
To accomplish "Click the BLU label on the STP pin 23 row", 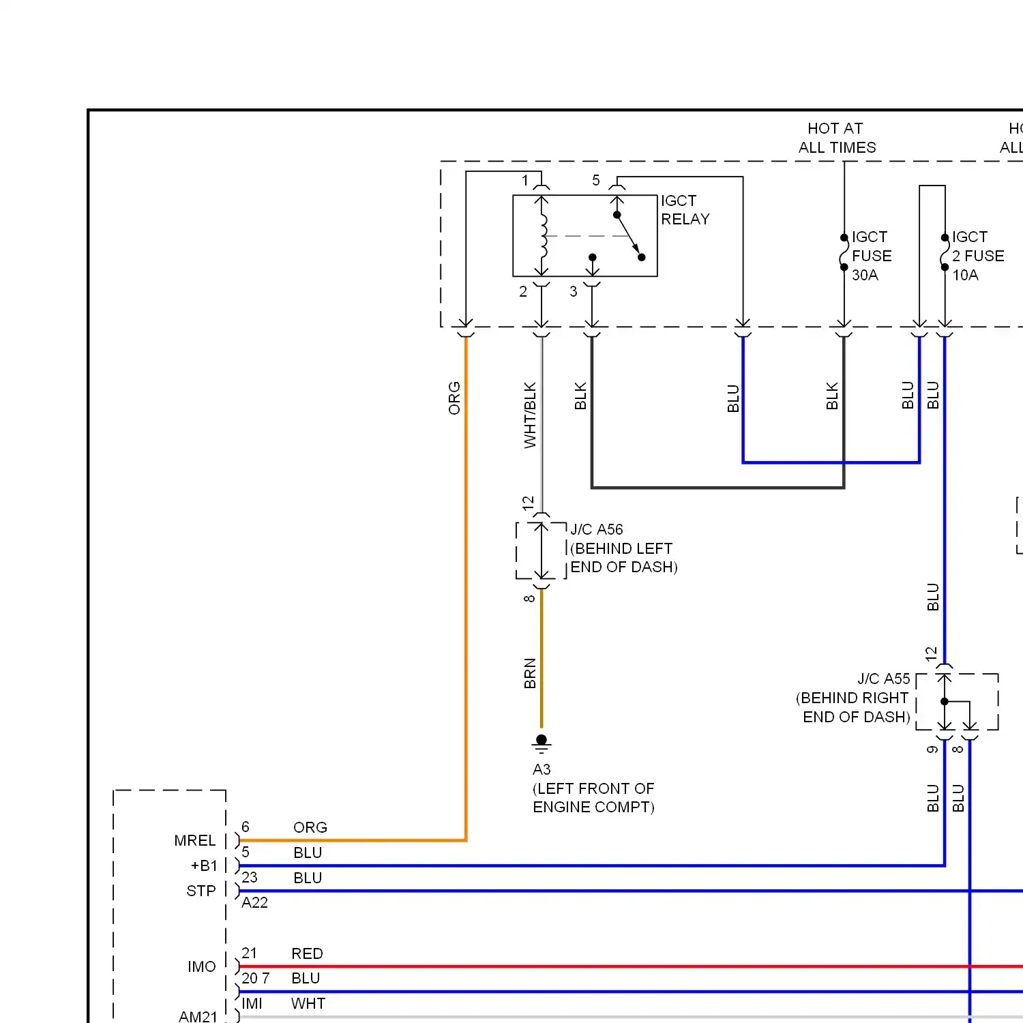I will point(308,878).
